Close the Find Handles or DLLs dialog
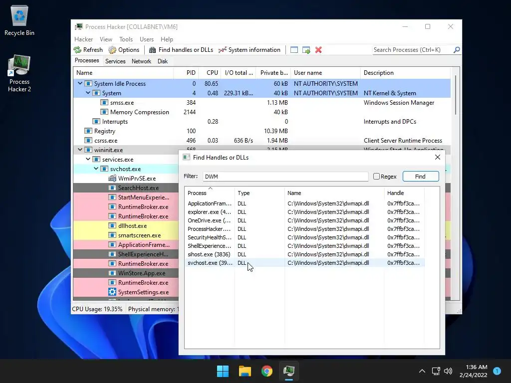The width and height of the screenshot is (511, 383). pyautogui.click(x=437, y=157)
